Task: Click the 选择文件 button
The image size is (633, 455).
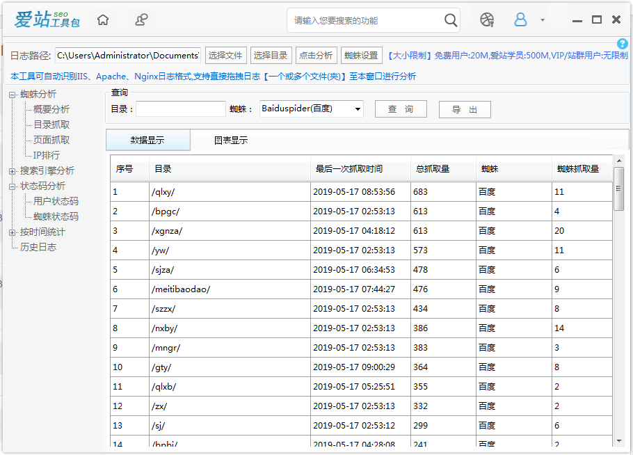Action: (225, 56)
